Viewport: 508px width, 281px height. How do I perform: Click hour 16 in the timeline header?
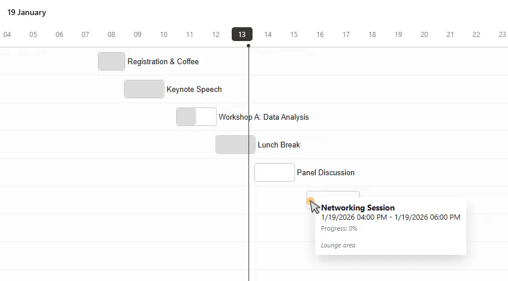(x=320, y=35)
